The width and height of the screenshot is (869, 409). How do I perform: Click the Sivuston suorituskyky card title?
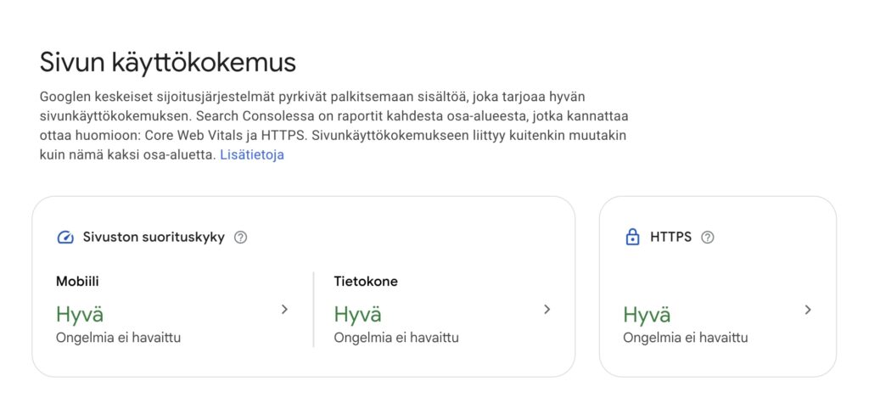[154, 238]
